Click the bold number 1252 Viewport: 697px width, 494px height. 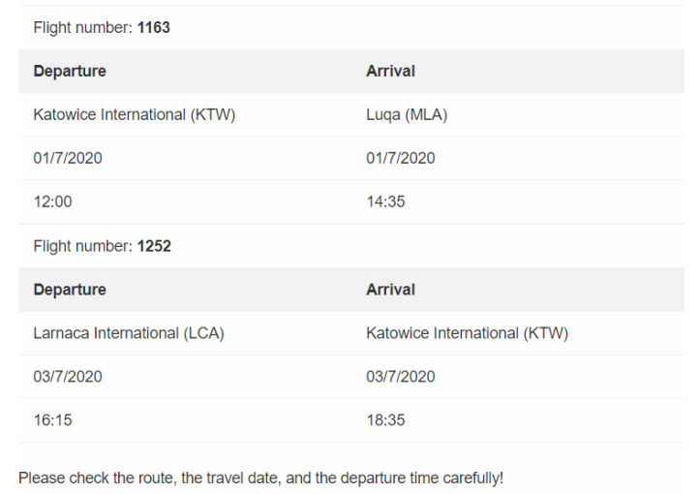pos(154,246)
